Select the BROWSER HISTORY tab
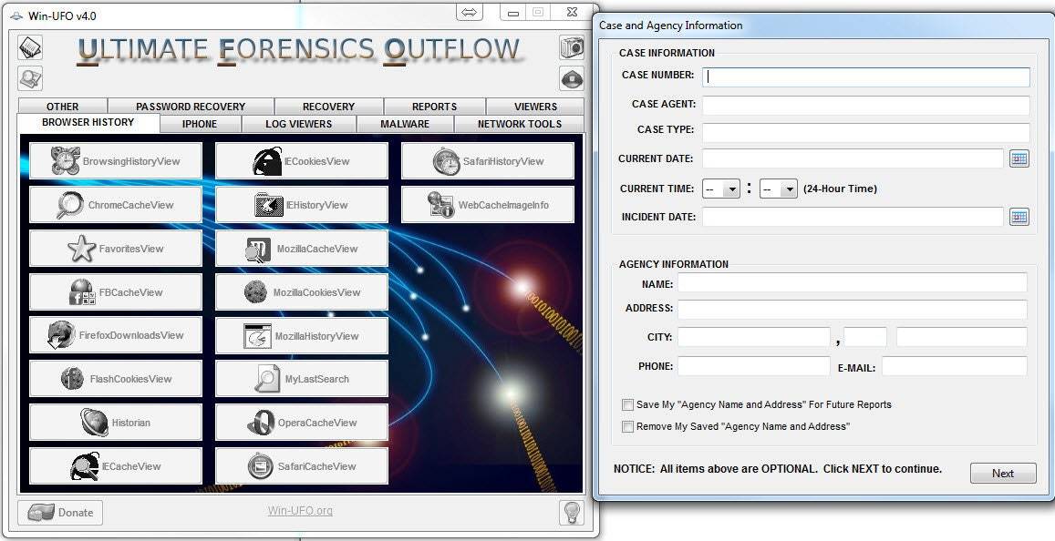This screenshot has height=541, width=1055. point(88,122)
